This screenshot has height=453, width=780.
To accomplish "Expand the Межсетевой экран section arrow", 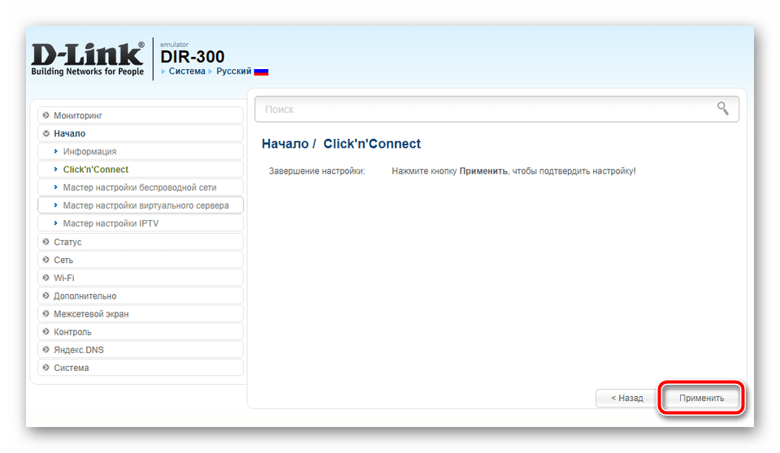I will point(45,313).
